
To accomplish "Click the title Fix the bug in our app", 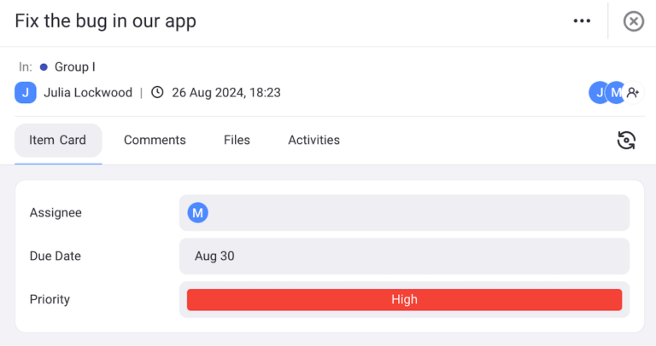I will pos(106,21).
